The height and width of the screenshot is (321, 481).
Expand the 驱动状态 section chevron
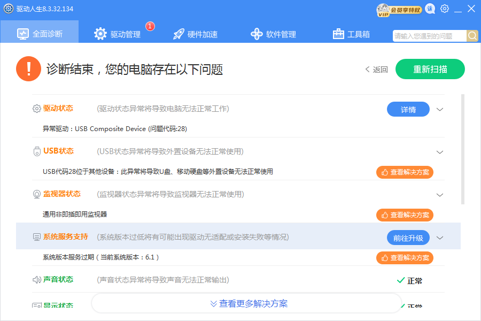(440, 109)
